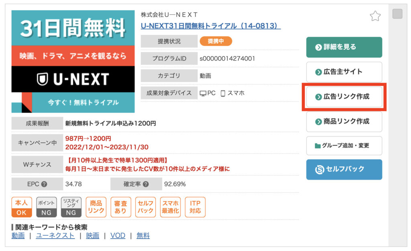Click the ポイントNG badge
The image size is (411, 251).
point(47,207)
